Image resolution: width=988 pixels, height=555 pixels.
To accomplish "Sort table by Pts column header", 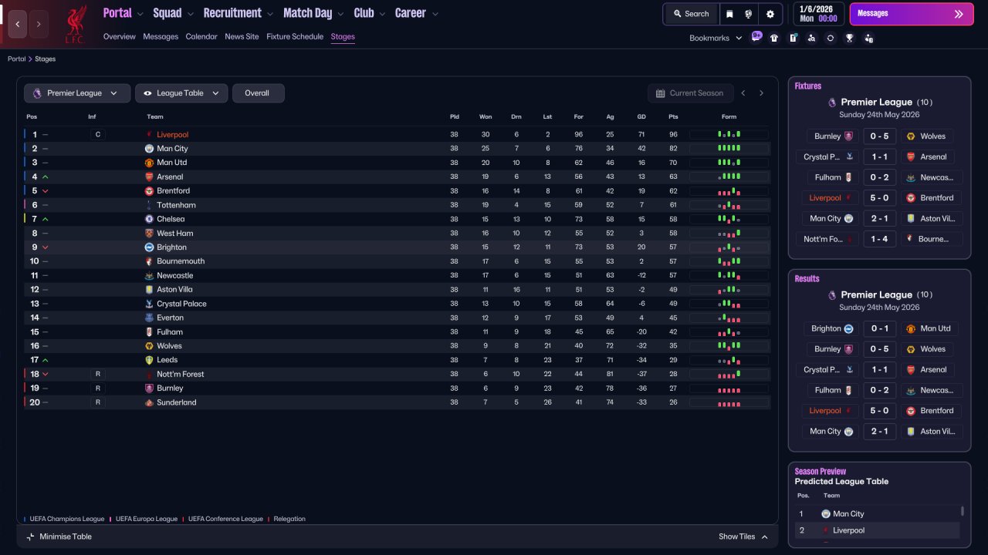I will click(x=673, y=117).
